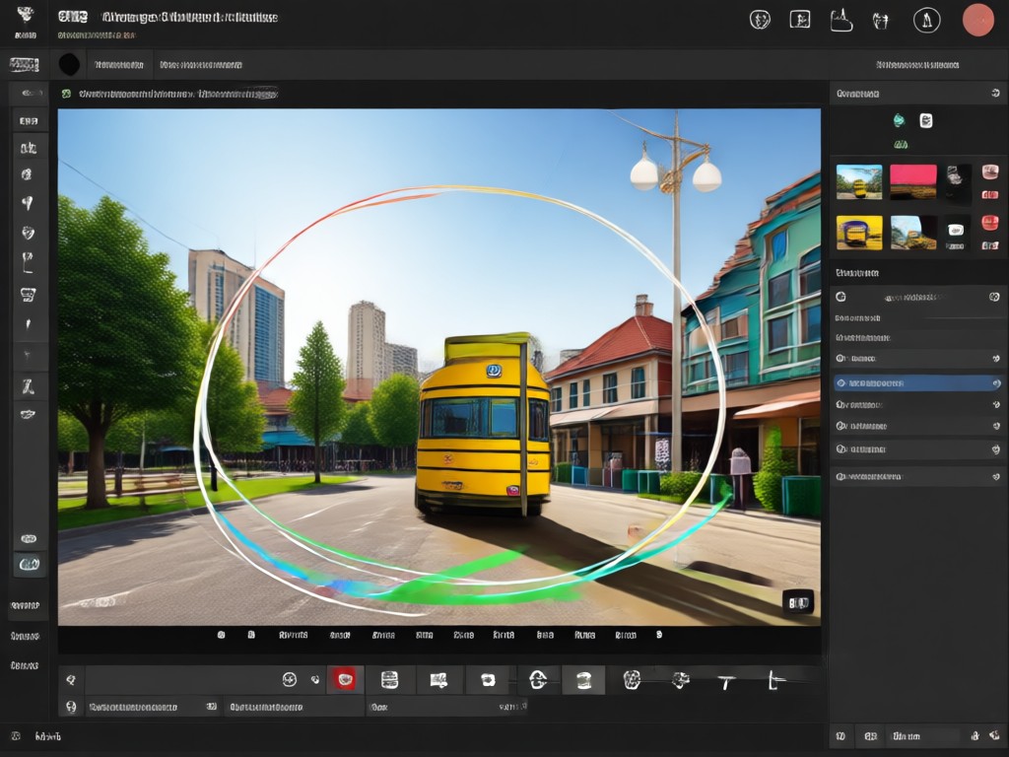Click the yellow tram in the canvas
The image size is (1009, 757).
pos(483,424)
